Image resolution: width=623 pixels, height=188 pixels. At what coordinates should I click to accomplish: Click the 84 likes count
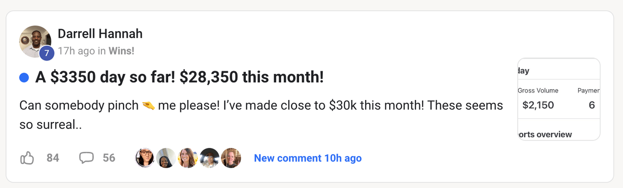tap(53, 158)
